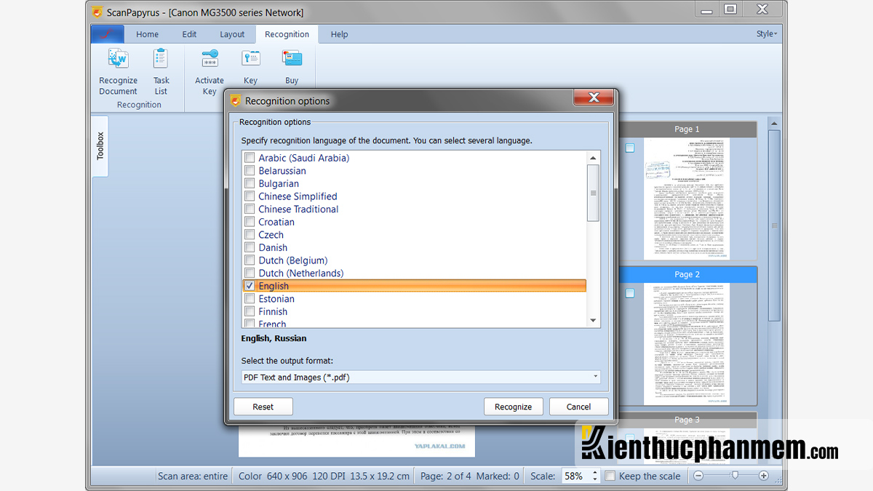Image resolution: width=873 pixels, height=491 pixels.
Task: Click the zoom out minus icon
Action: point(698,476)
